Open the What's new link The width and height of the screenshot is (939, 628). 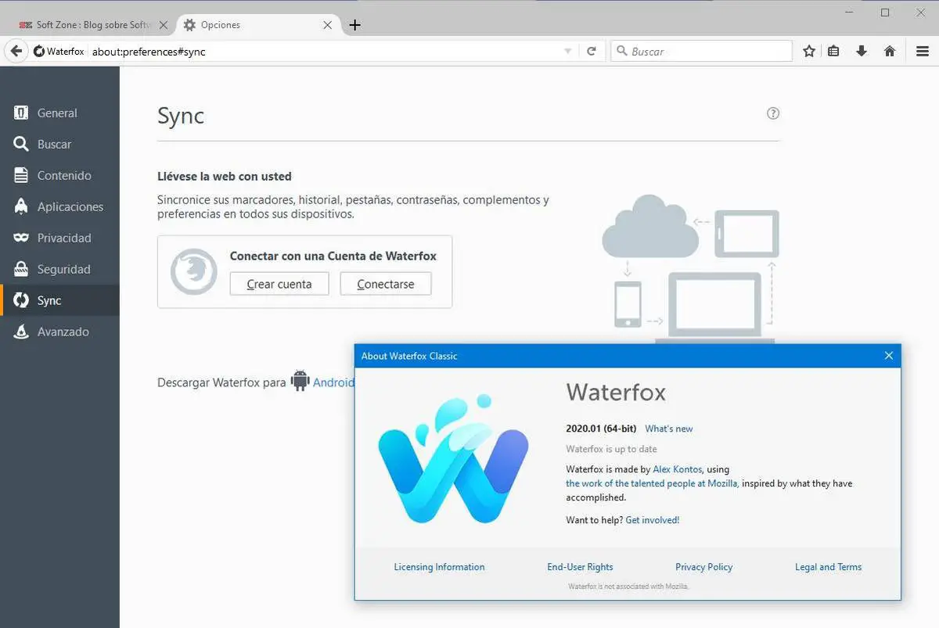point(669,429)
